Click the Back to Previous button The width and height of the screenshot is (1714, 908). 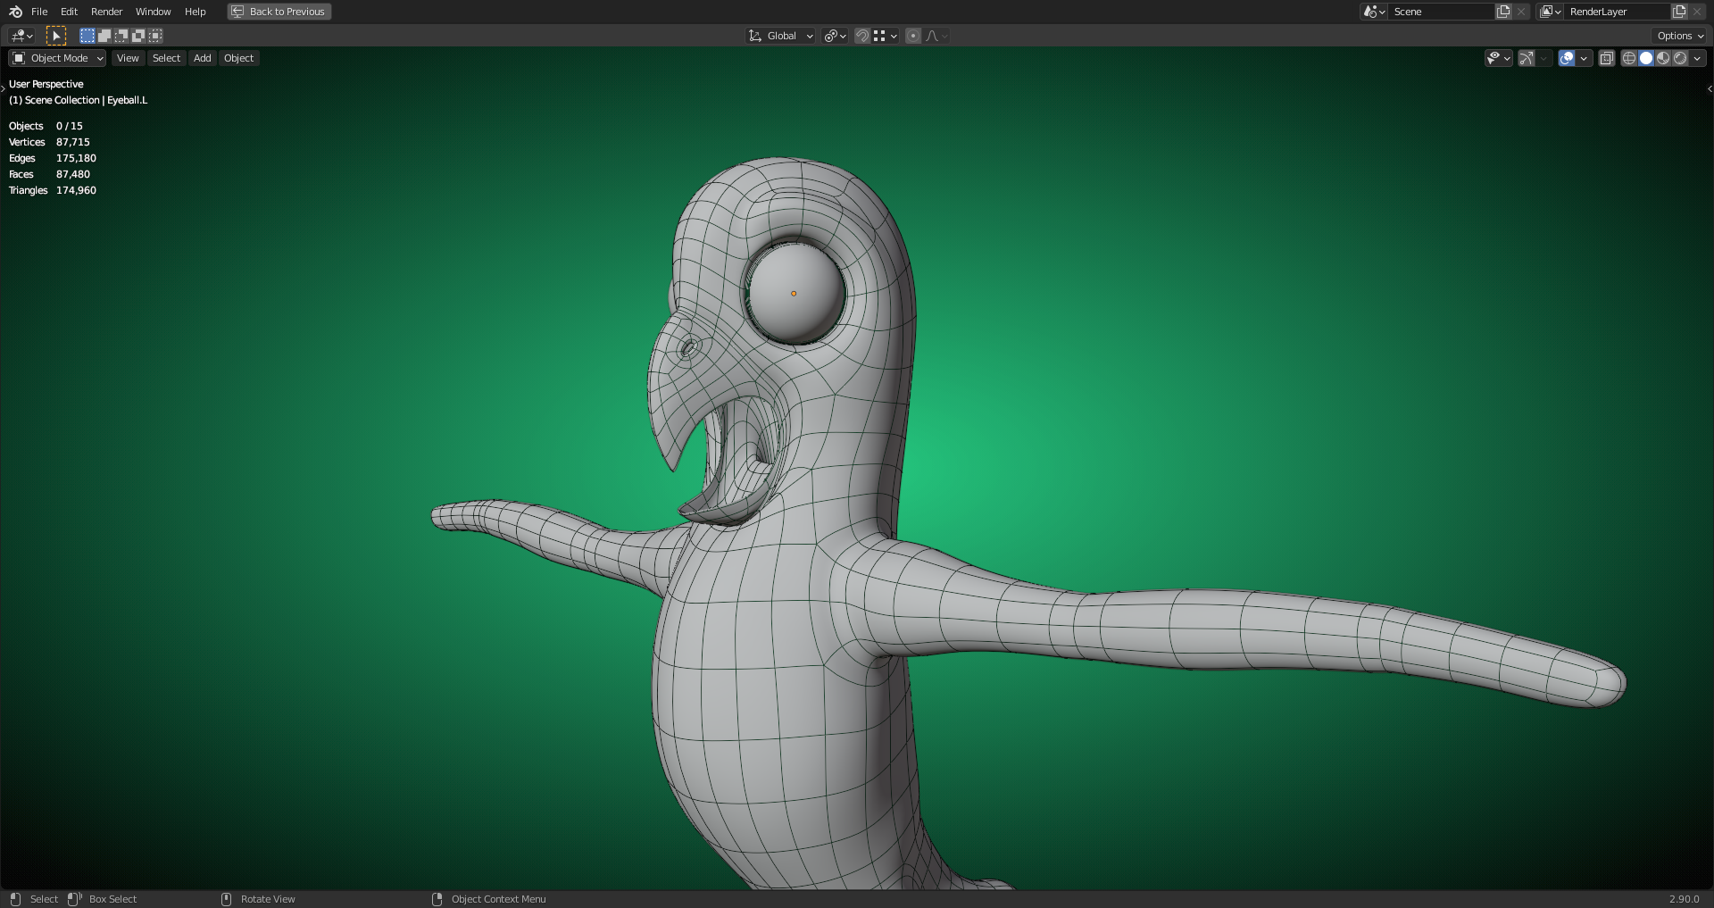click(279, 12)
